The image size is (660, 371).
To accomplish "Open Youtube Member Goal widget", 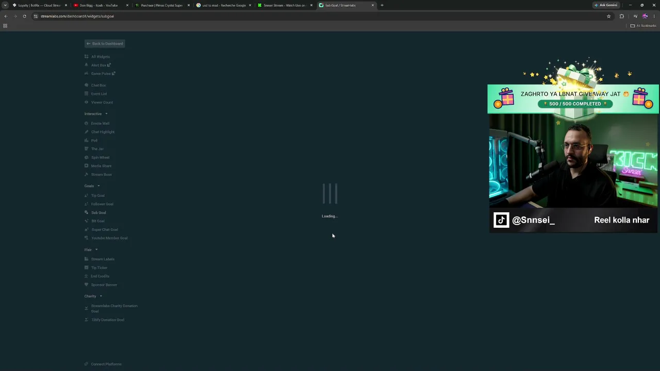I will point(109,238).
